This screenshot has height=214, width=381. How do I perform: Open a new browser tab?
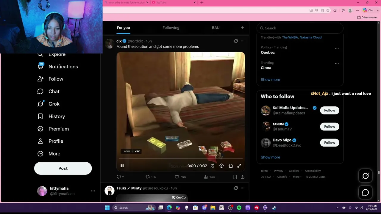pyautogui.click(x=202, y=3)
